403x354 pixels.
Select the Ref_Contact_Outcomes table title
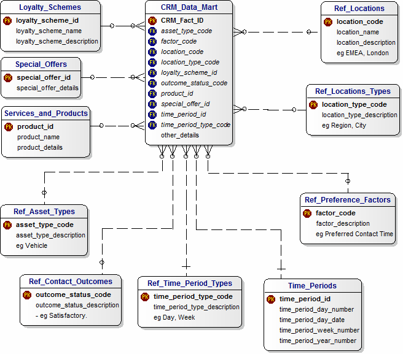click(x=71, y=282)
